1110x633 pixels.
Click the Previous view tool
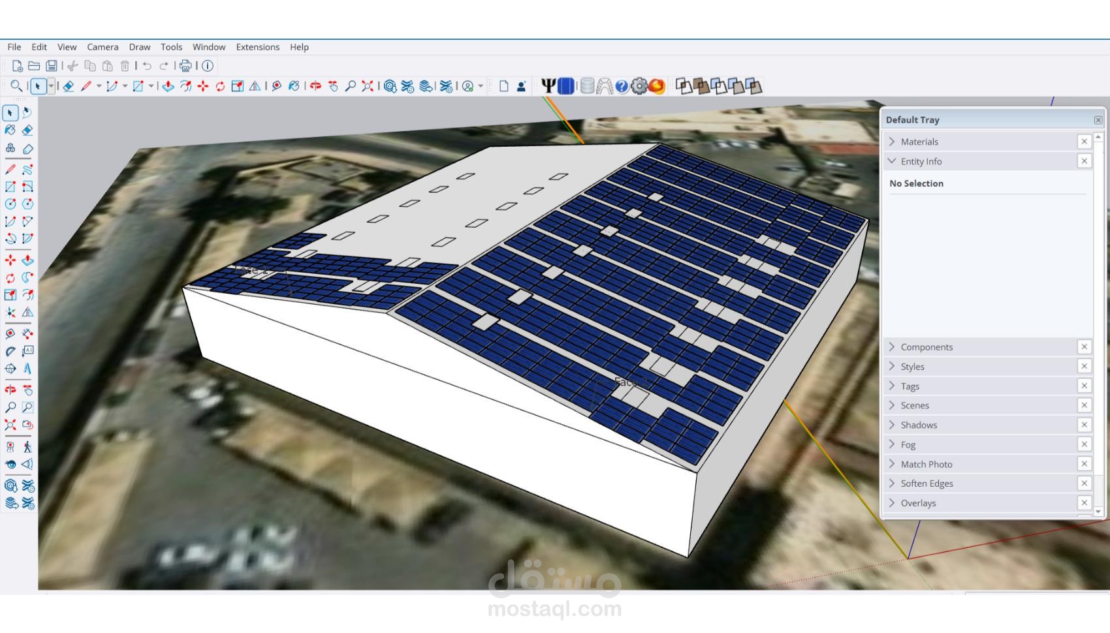point(27,424)
